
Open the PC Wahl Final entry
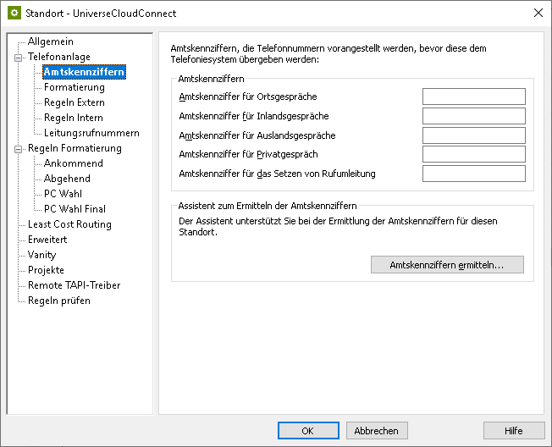point(75,209)
